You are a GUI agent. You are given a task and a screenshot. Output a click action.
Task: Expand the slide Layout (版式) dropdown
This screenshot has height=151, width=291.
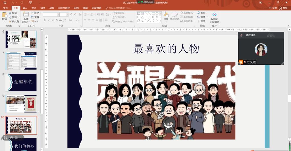point(37,13)
